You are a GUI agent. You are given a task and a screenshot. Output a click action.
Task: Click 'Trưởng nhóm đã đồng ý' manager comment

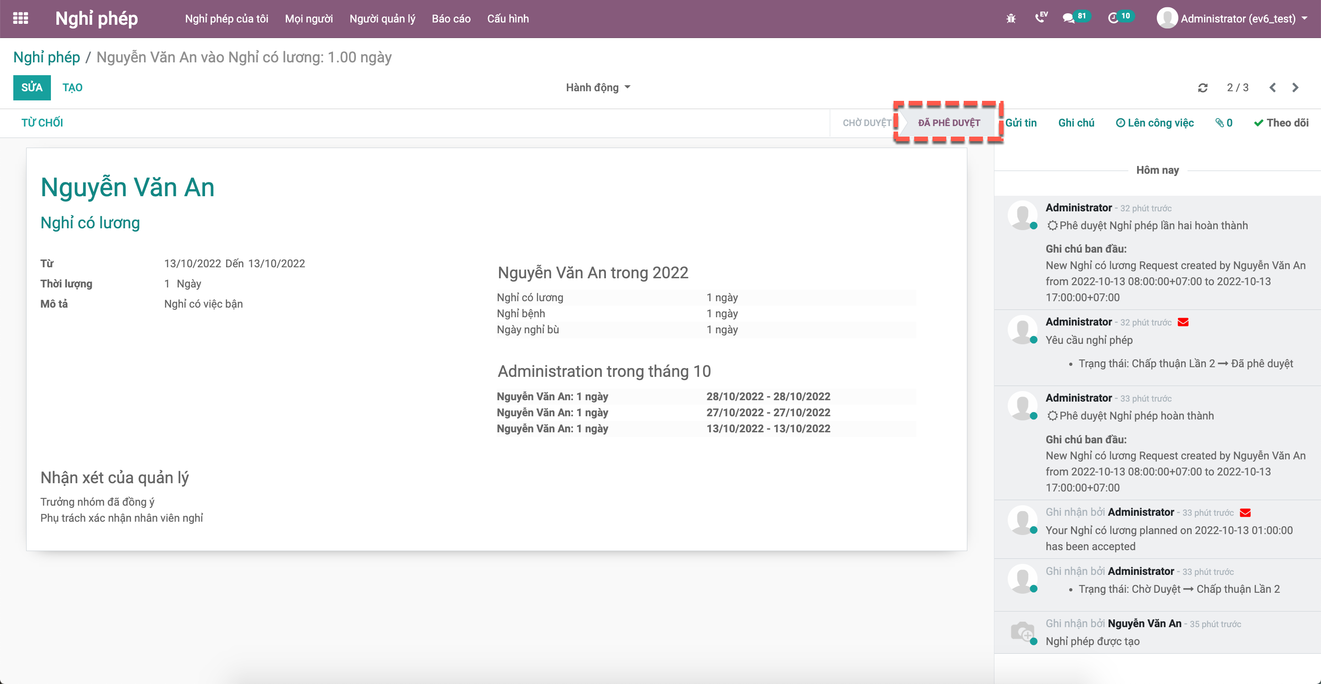tap(97, 502)
